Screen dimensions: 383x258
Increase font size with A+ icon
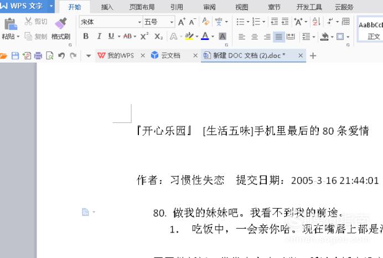(x=182, y=22)
